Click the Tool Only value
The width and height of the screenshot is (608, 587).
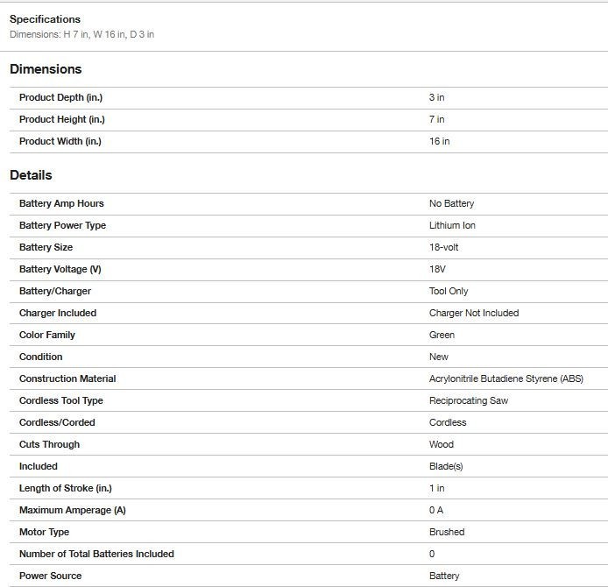449,292
